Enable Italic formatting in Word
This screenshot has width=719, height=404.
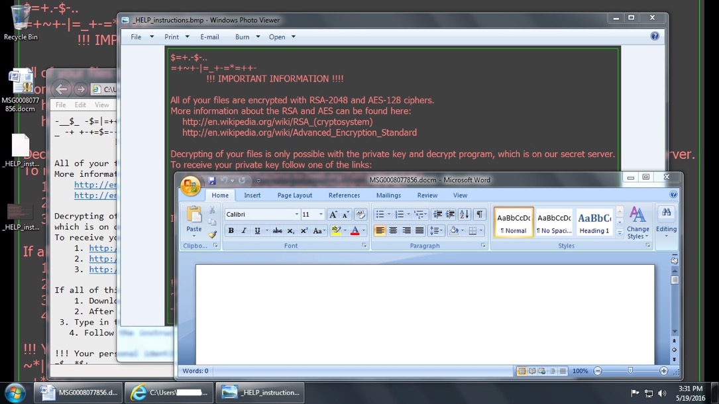pyautogui.click(x=244, y=230)
